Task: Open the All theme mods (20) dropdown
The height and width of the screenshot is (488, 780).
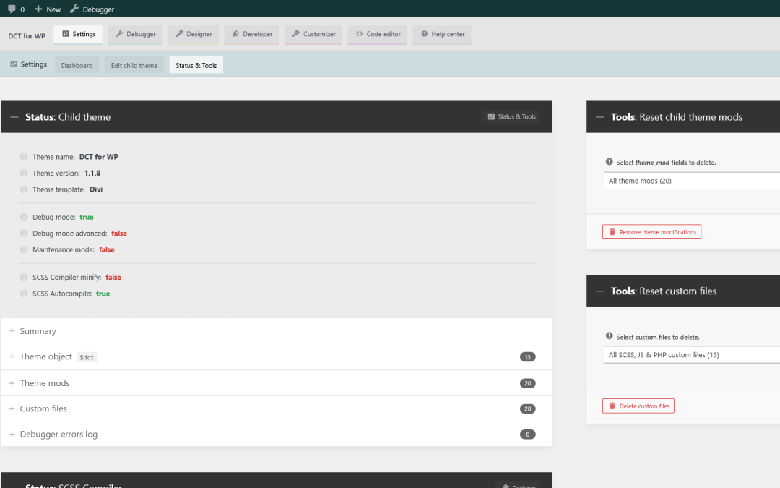Action: [x=692, y=181]
